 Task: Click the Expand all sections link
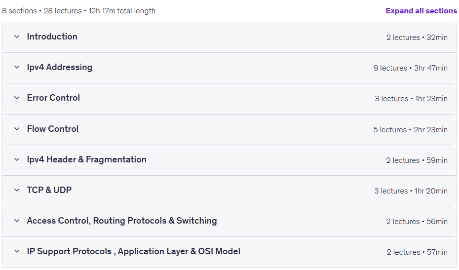pos(421,11)
